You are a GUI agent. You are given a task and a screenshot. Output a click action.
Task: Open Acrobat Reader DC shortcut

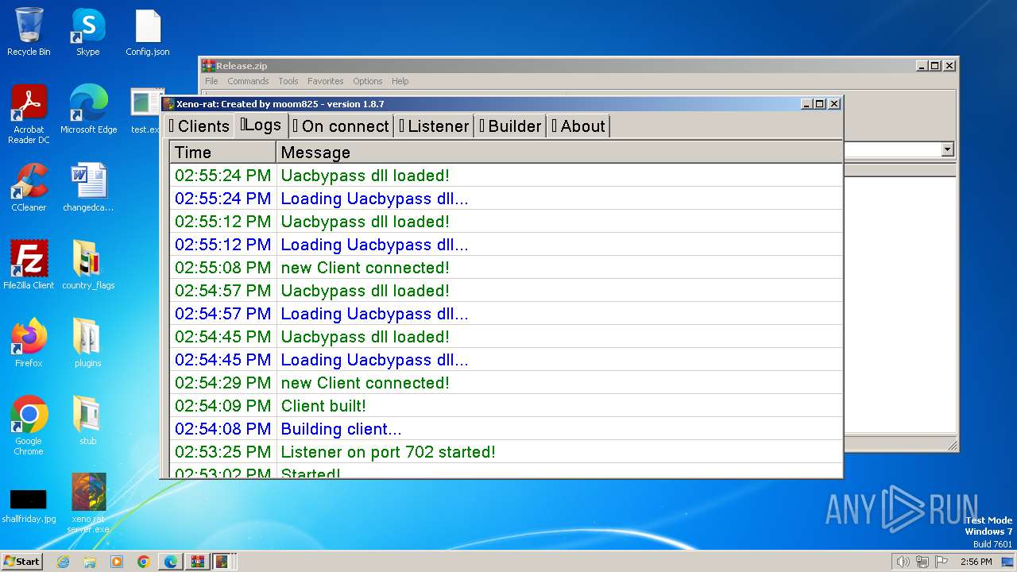click(29, 114)
